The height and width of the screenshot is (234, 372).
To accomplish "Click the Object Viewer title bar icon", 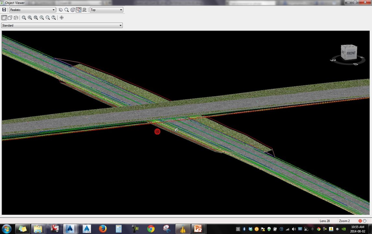I will coord(2,3).
